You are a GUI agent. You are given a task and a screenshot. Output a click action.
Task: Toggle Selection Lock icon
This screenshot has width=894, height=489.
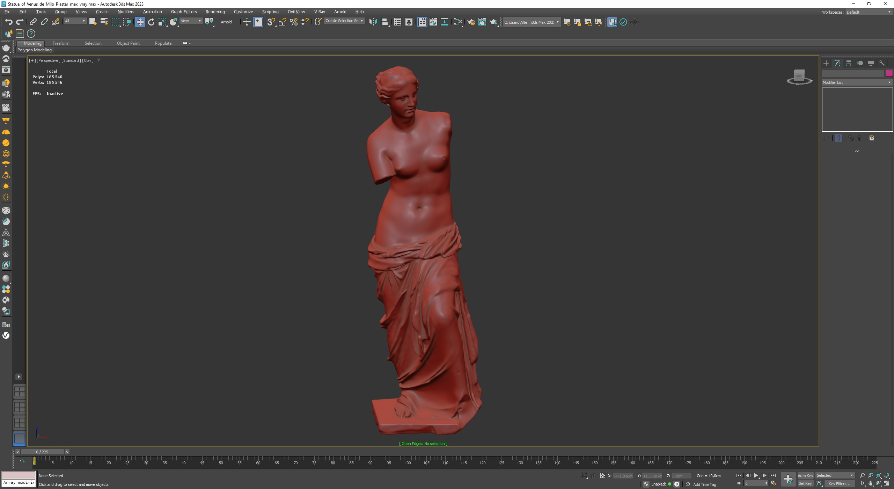(x=593, y=476)
